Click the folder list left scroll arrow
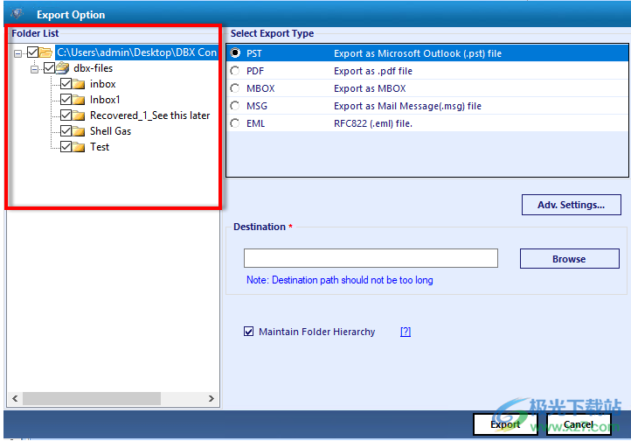Screen dimensions: 631x441 pyautogui.click(x=15, y=398)
